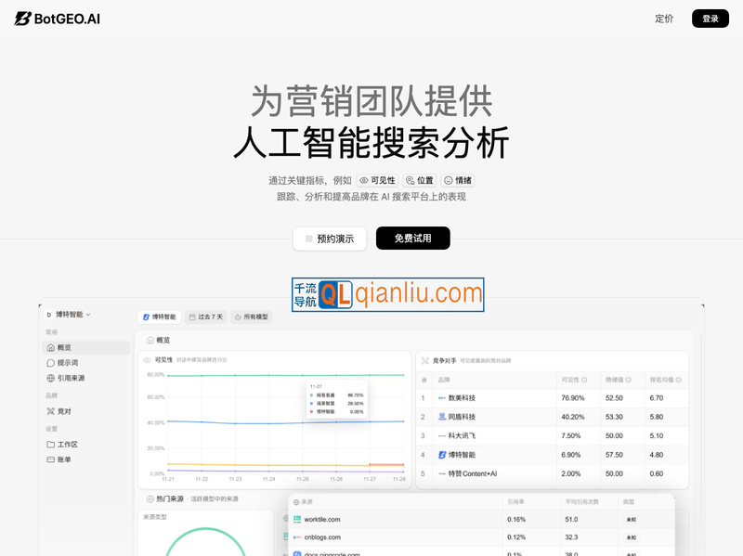
Task: Select the 博特智能 brand filter chip
Action: tap(159, 317)
